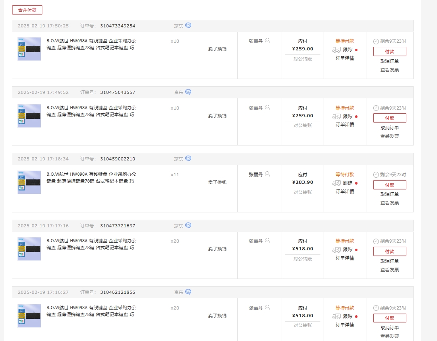The image size is (437, 341).
Task: Open keyboard product thumbnail in order 310473721637
Action: [29, 249]
